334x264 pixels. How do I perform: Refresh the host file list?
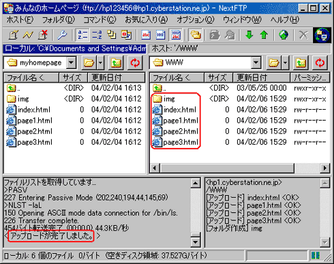tap(320, 63)
